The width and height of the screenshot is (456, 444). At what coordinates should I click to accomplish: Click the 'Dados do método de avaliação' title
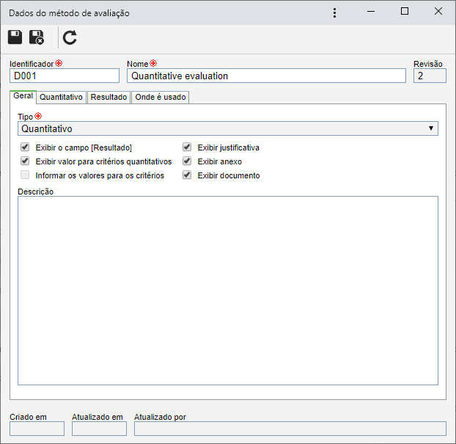coord(69,13)
